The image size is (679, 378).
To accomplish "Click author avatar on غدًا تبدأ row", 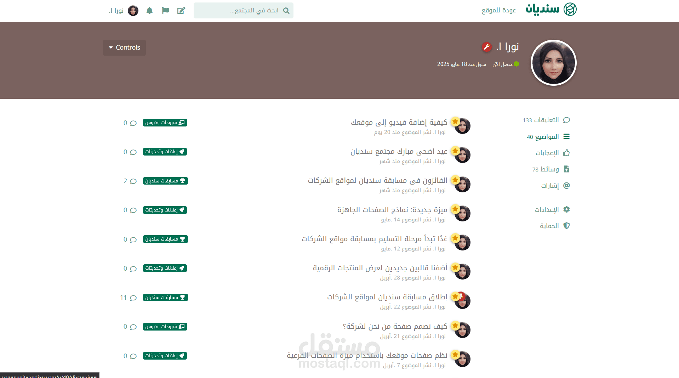I will pos(462,243).
